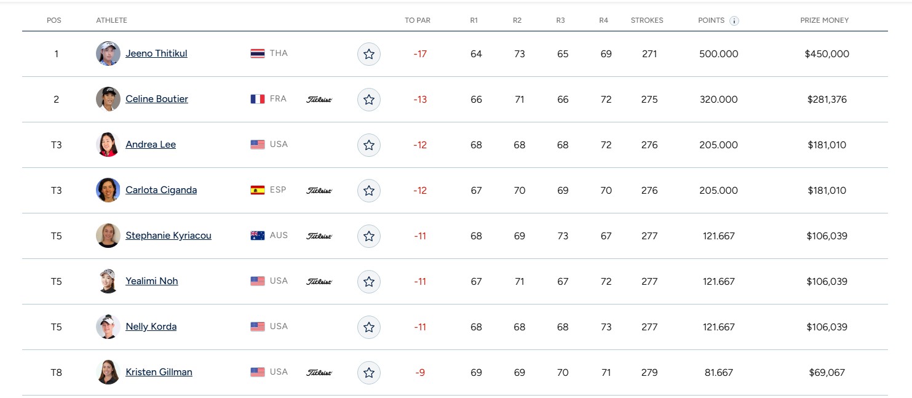Open Stephanie Kyriacou's profile link
This screenshot has height=398, width=912.
169,236
